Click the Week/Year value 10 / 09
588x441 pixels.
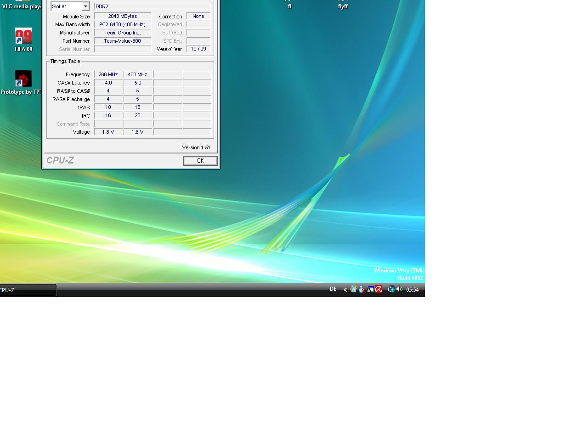[198, 49]
